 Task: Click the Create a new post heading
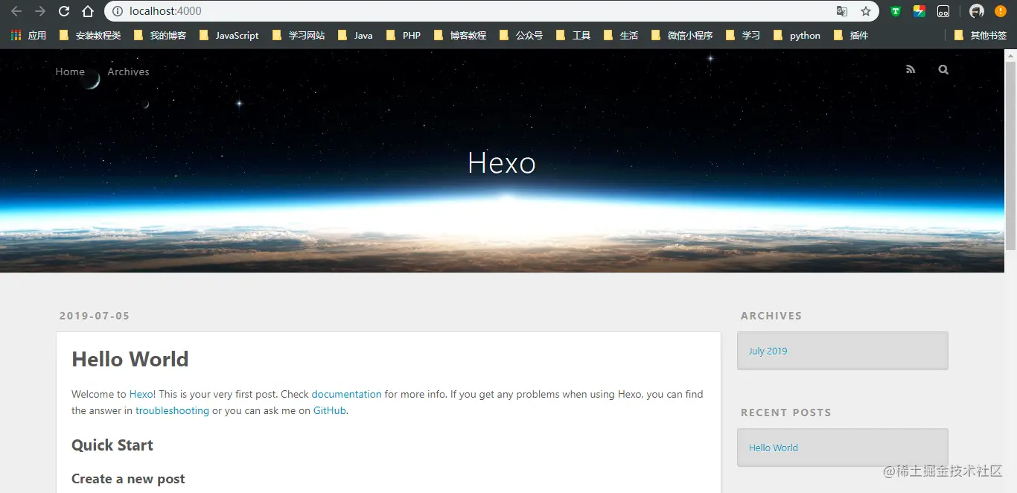[x=128, y=479]
